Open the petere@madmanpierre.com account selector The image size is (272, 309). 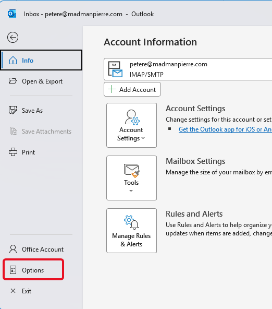[188, 69]
